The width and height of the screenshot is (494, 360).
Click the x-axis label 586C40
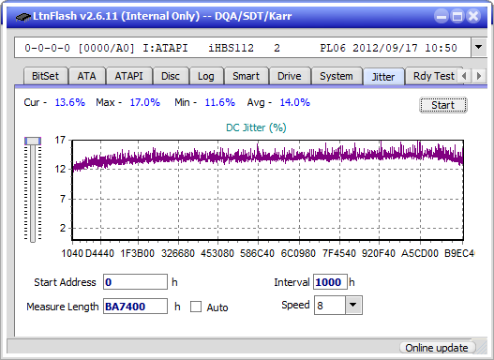point(257,253)
